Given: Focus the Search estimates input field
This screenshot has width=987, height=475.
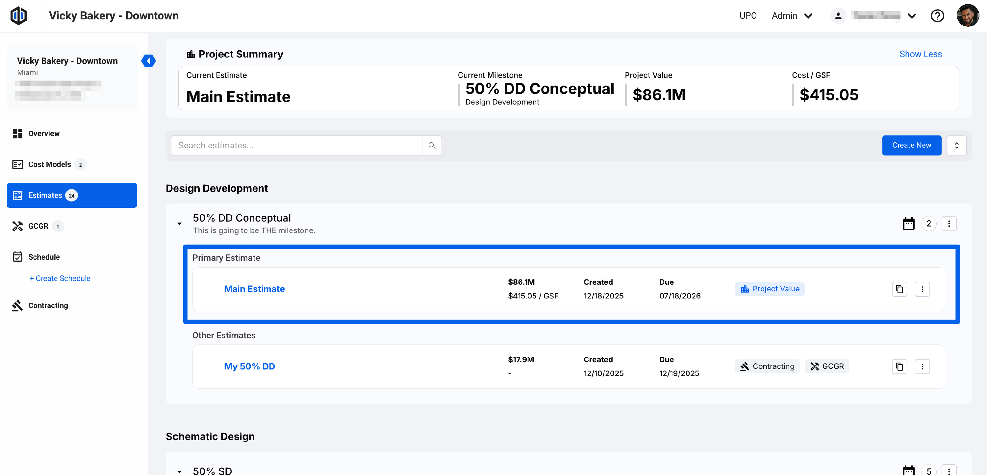Looking at the screenshot, I should coord(296,145).
